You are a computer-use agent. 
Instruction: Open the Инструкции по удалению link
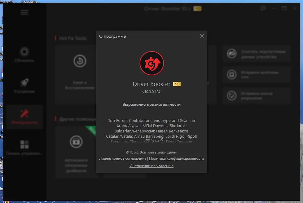click(151, 166)
